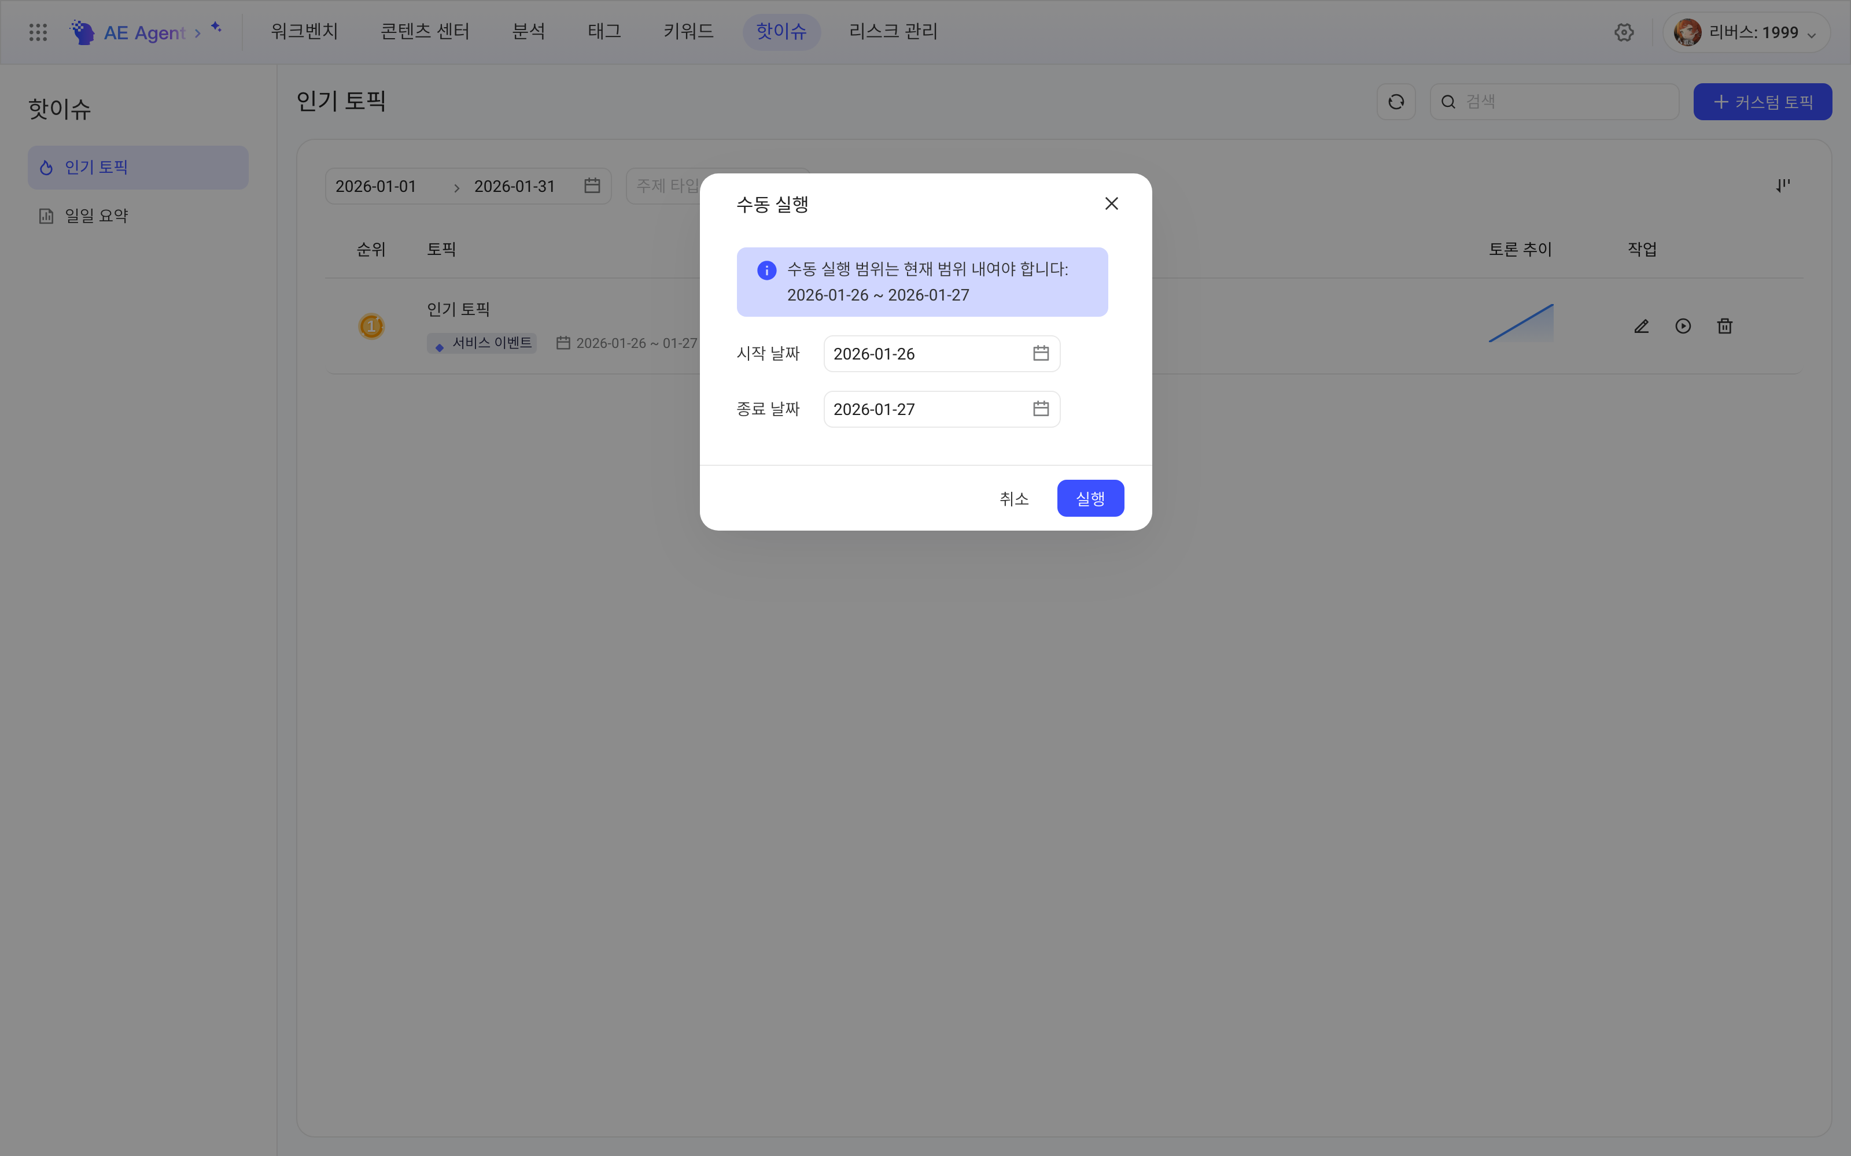This screenshot has width=1851, height=1156.
Task: Edit the 인기 토픽 row with pencil icon
Action: (x=1642, y=327)
